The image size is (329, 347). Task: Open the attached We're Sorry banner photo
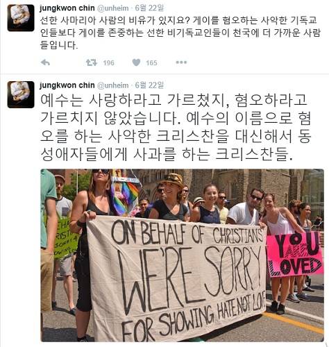tap(183, 255)
